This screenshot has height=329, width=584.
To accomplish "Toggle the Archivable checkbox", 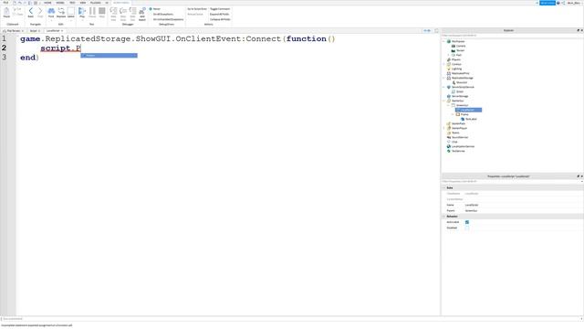I will tap(467, 222).
